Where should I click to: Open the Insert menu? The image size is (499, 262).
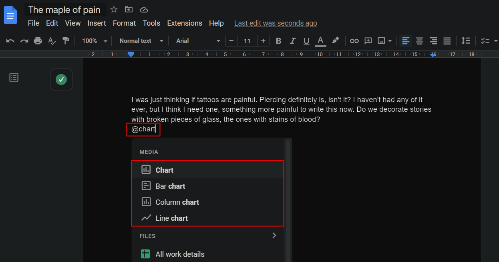tap(97, 23)
